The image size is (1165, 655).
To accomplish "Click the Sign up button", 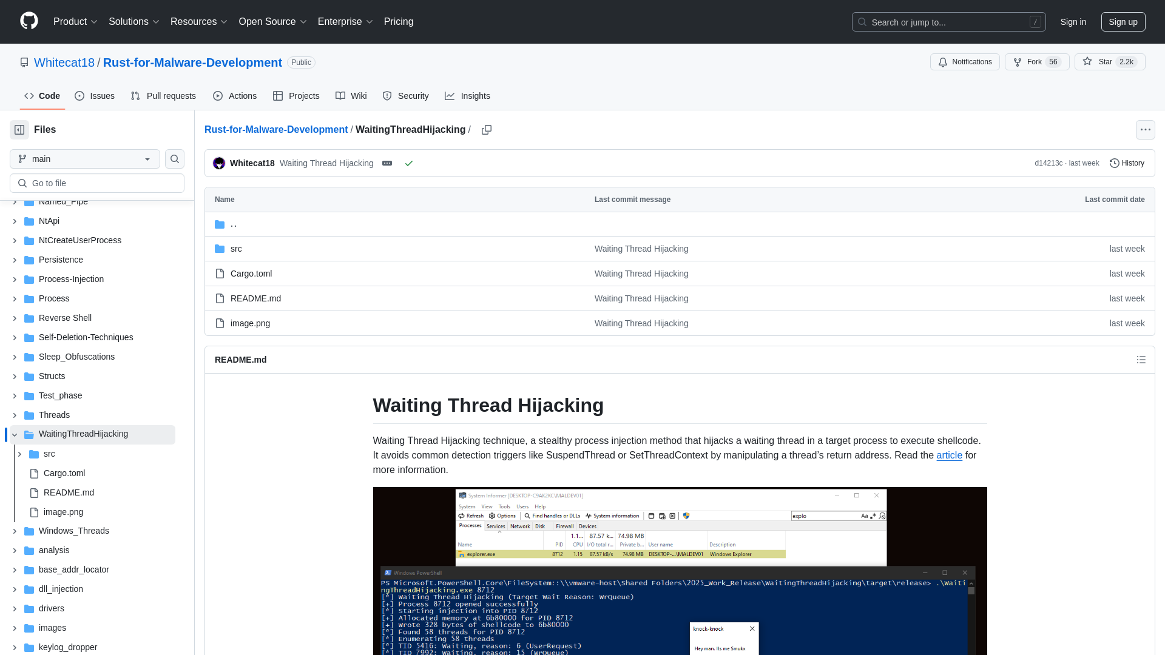I will click(1123, 22).
